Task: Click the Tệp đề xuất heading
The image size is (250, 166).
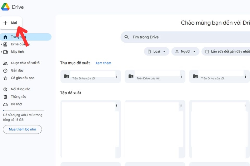Action: tap(71, 93)
